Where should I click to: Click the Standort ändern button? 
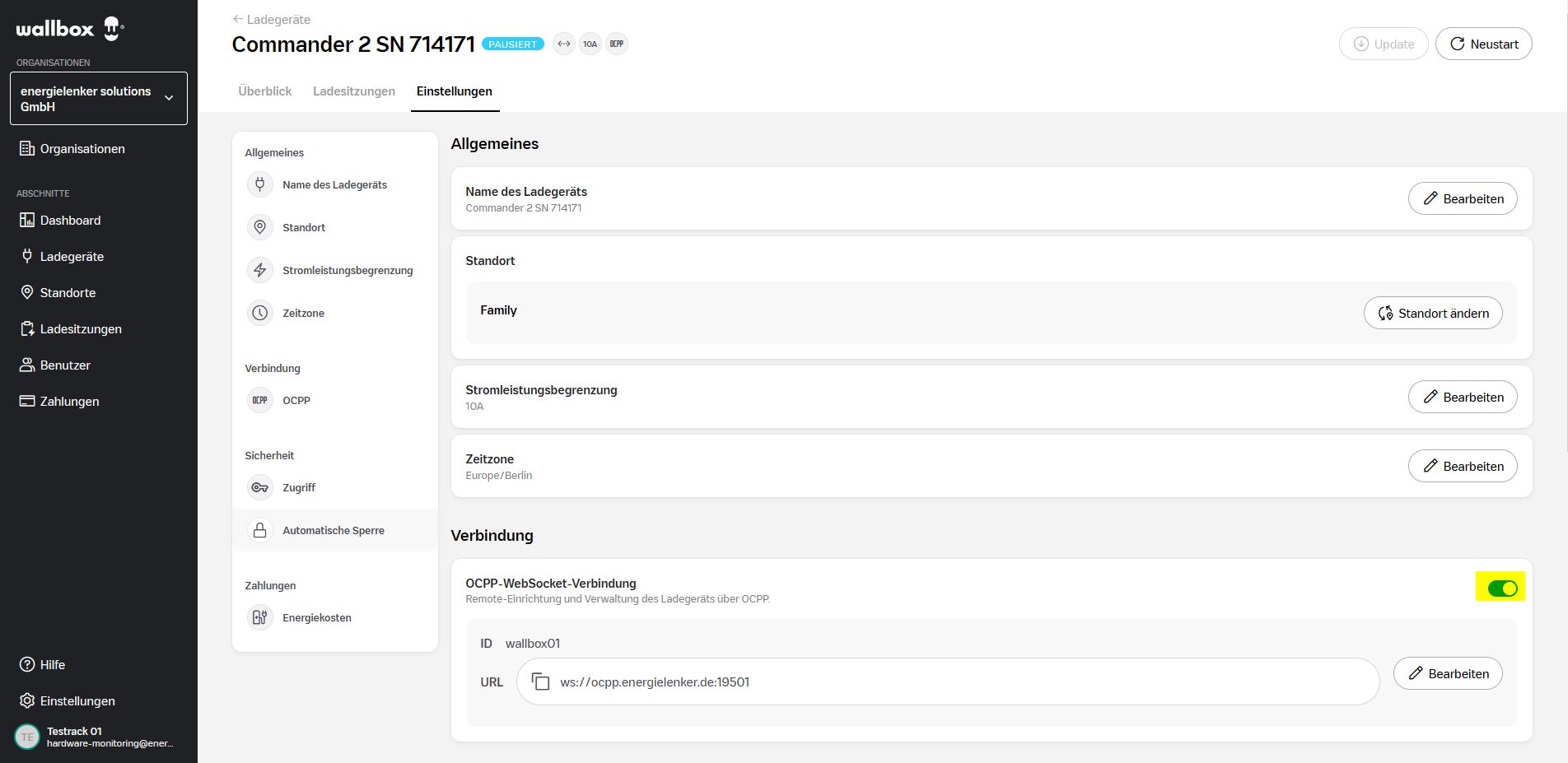[x=1433, y=313]
